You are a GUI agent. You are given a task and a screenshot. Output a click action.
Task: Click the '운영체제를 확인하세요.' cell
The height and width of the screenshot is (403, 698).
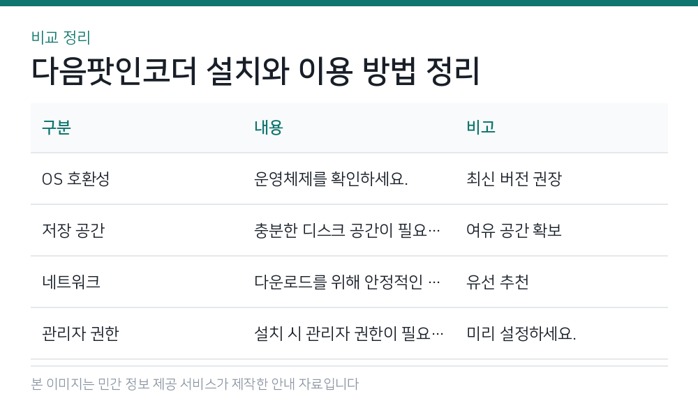(x=331, y=178)
